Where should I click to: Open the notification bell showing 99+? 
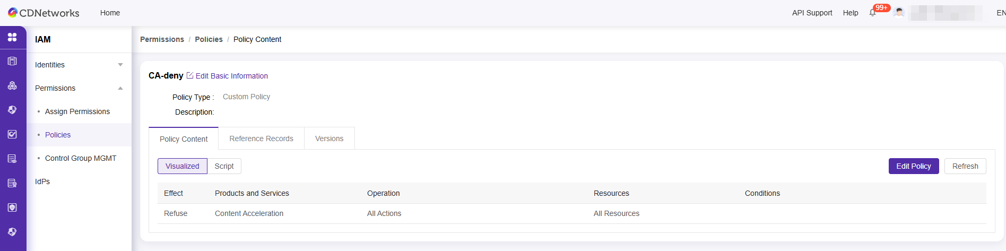tap(873, 13)
